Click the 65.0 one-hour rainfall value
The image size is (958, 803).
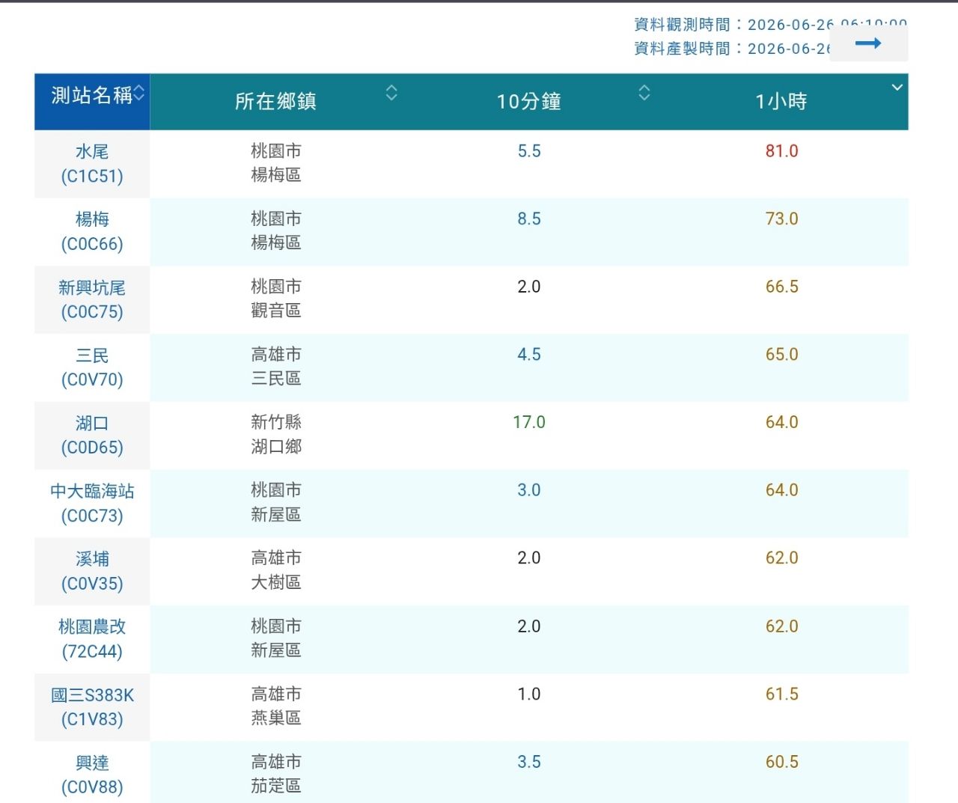click(x=782, y=355)
